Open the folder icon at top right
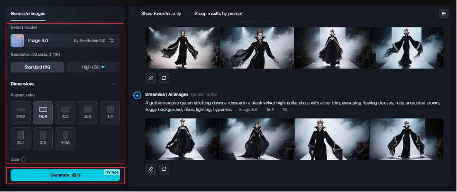Viewport: 457px width, 192px height. click(444, 14)
